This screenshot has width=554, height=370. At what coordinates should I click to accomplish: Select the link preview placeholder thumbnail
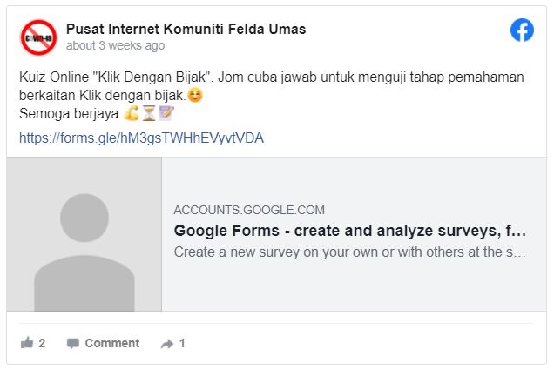(x=84, y=234)
